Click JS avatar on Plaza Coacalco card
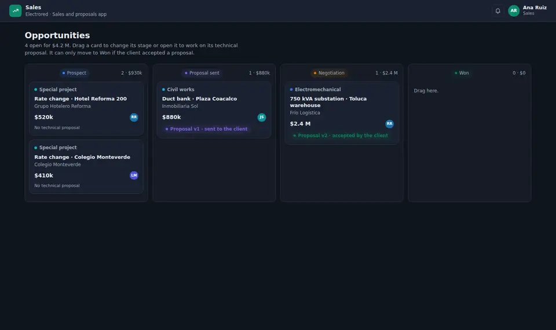 coord(261,117)
